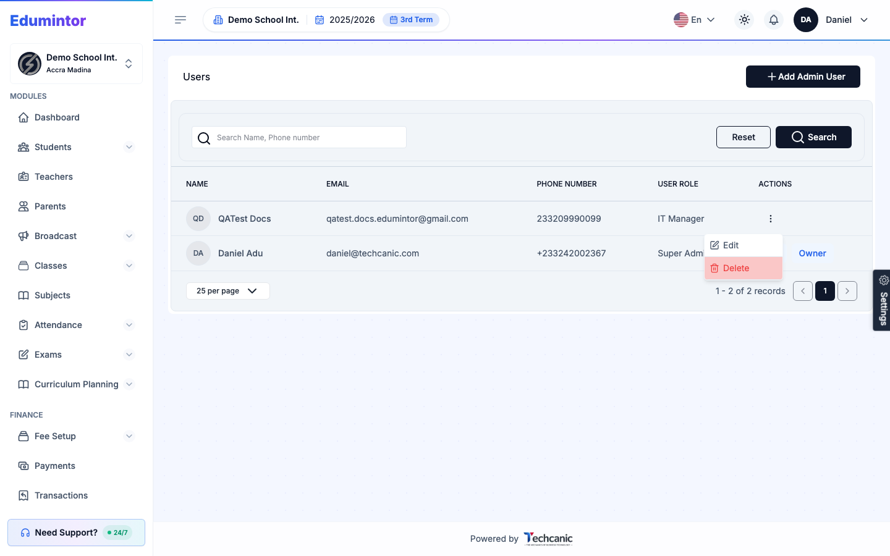Select page 1 in pagination
Viewport: 890px width, 556px height.
click(x=825, y=291)
